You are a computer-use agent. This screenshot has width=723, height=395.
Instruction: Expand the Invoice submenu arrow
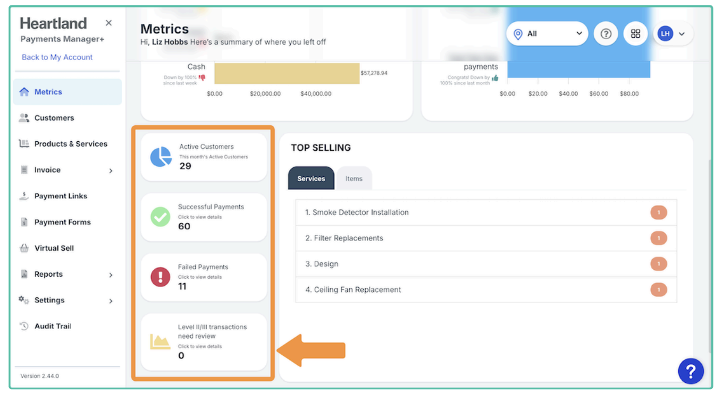click(x=111, y=170)
